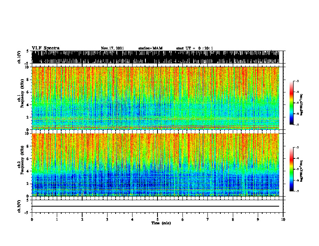Click the ch.2 spectrogram color scale bar
This screenshot has height=246, width=319.
click(x=291, y=169)
